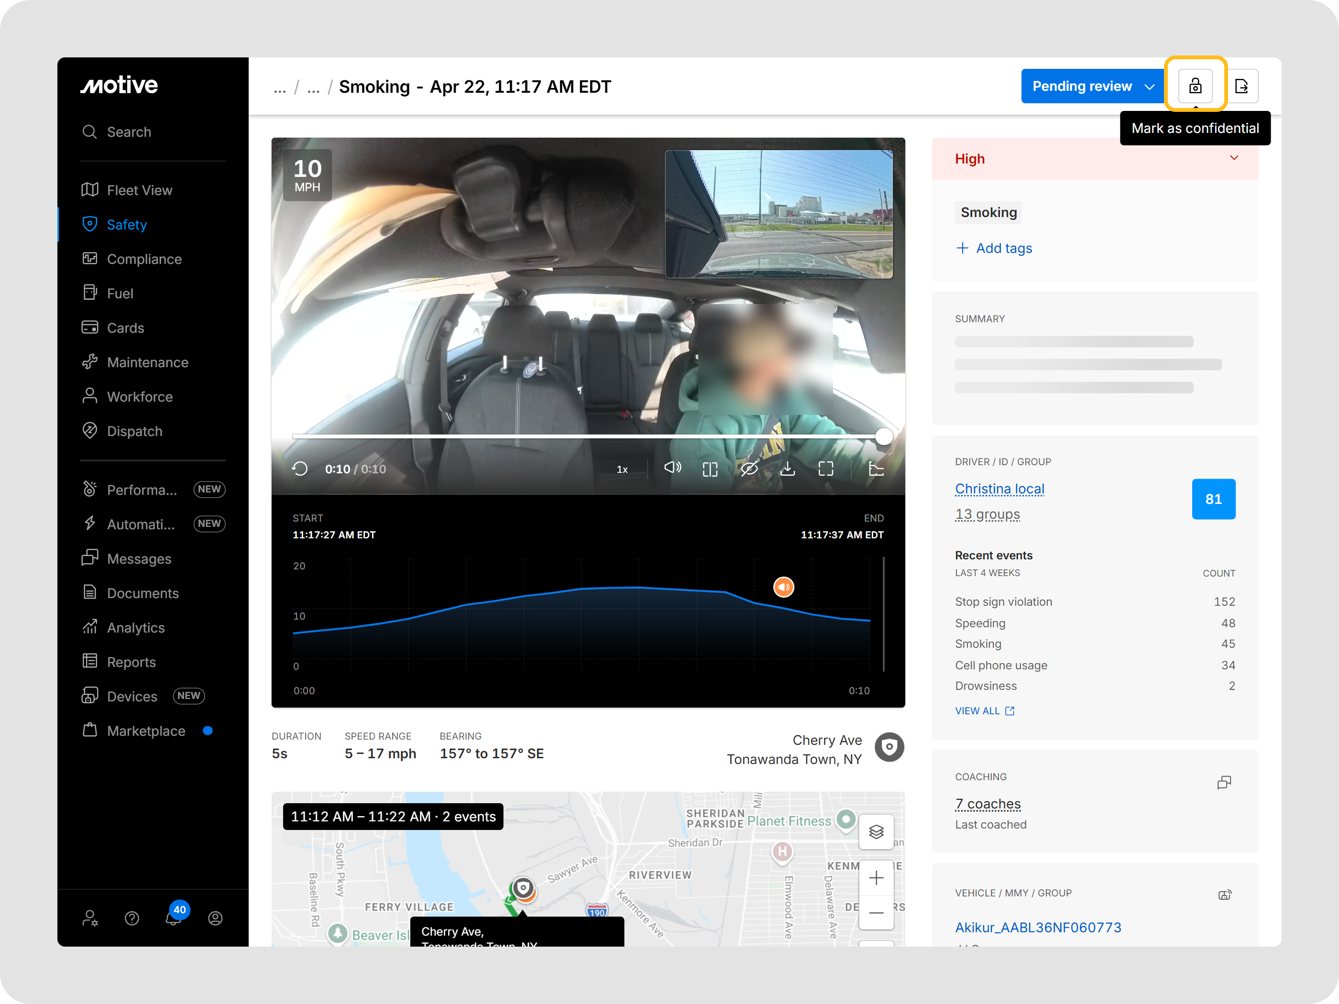Download the video clip
The image size is (1339, 1004).
[787, 469]
